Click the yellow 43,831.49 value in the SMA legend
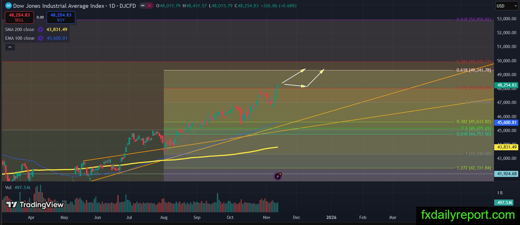Viewport: 520px width, 225px height. point(57,30)
